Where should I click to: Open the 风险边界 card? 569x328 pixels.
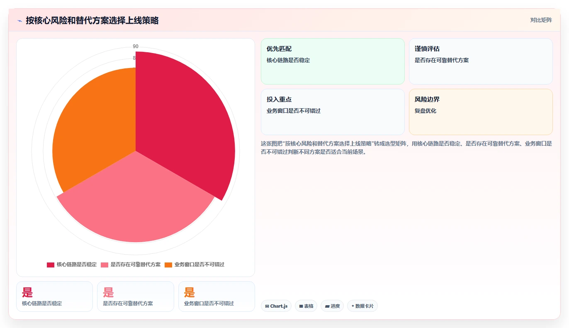coord(481,112)
